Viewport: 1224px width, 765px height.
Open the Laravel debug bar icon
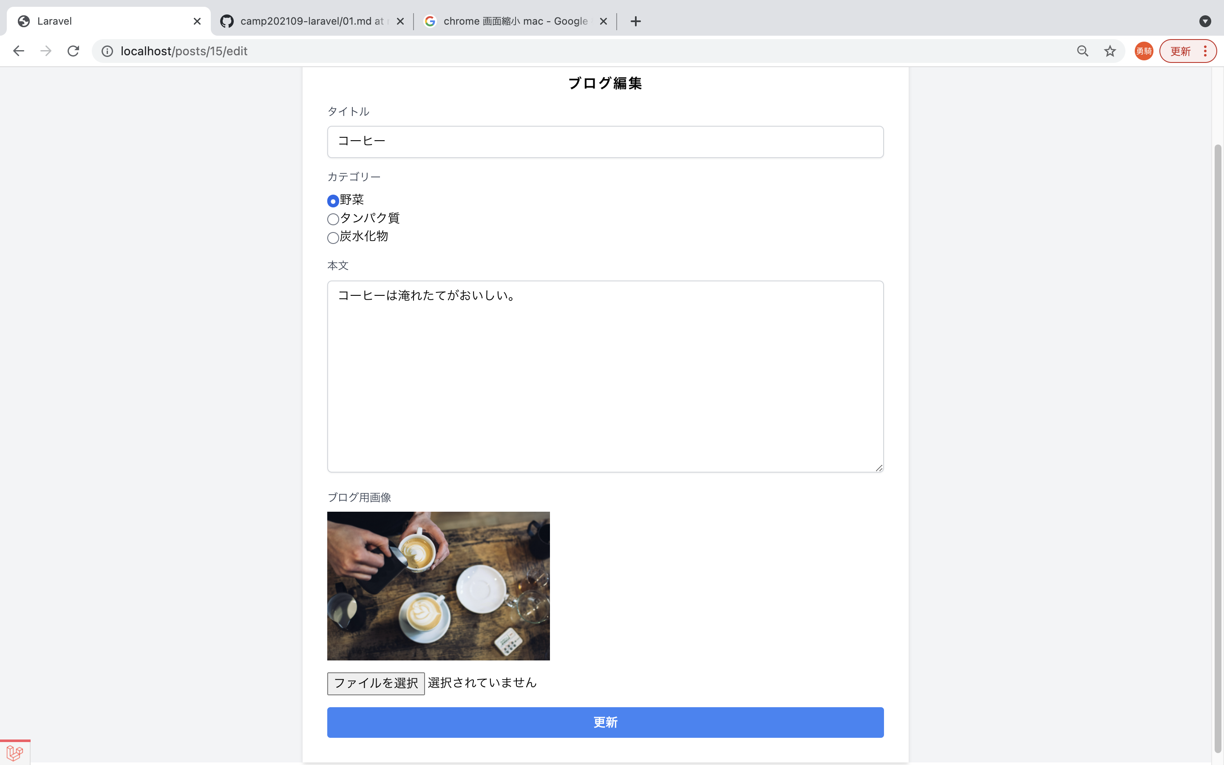15,753
